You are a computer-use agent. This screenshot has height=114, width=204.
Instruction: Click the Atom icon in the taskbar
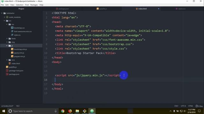(x=92, y=111)
